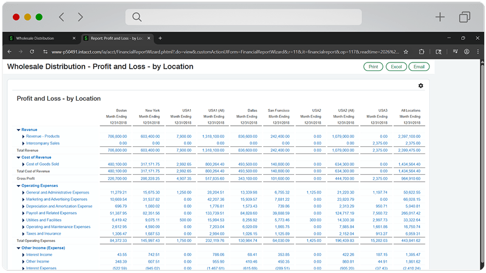
Task: Click the Print button
Action: click(x=373, y=67)
